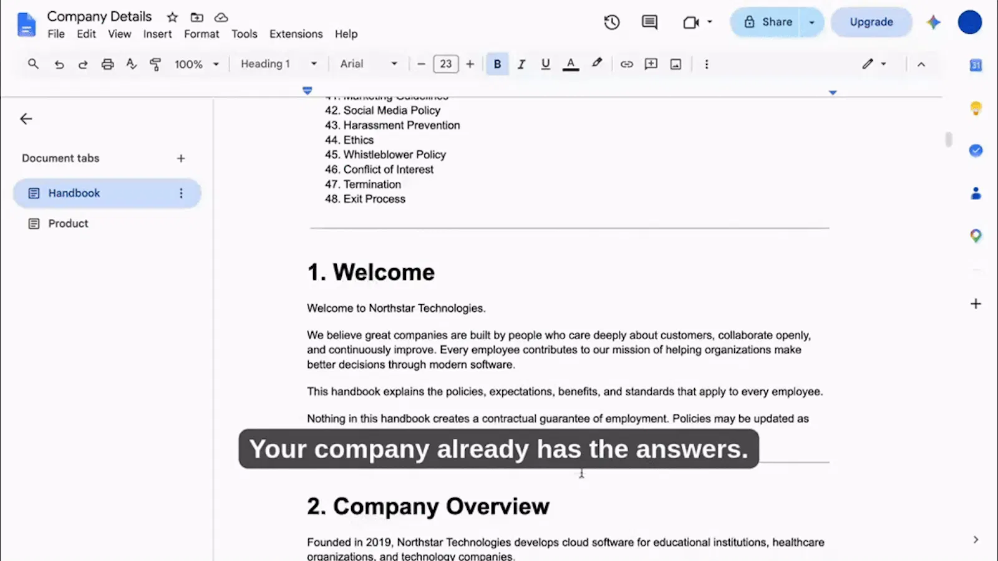This screenshot has width=998, height=561.
Task: Toggle italic formatting
Action: tap(521, 64)
